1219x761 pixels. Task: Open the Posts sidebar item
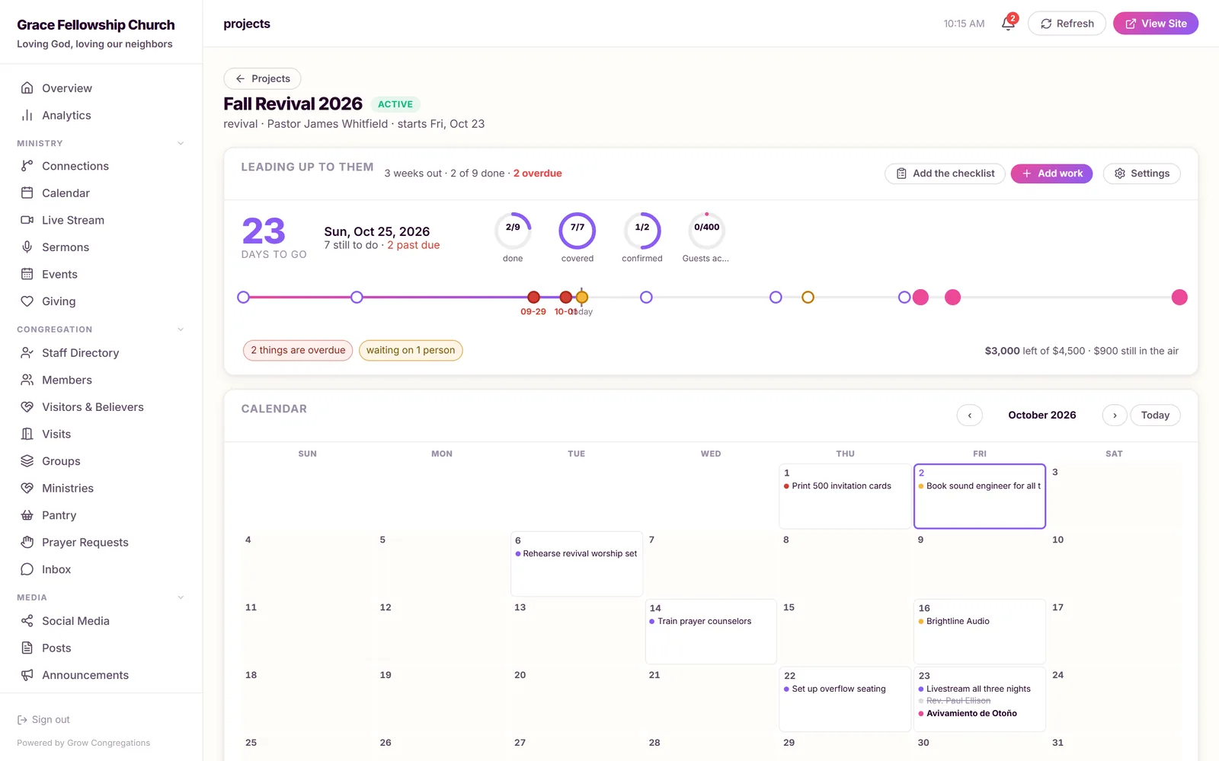click(x=101, y=648)
